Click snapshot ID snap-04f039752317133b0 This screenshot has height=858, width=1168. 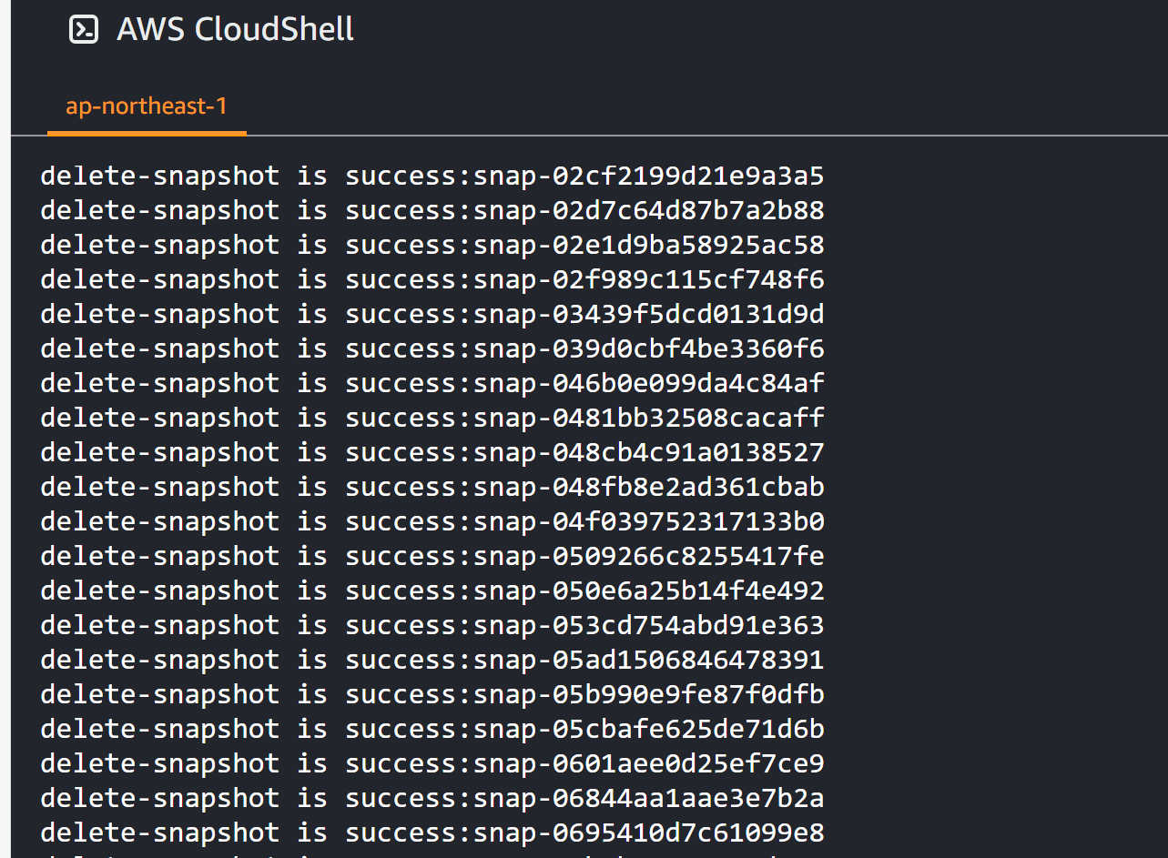click(x=648, y=521)
